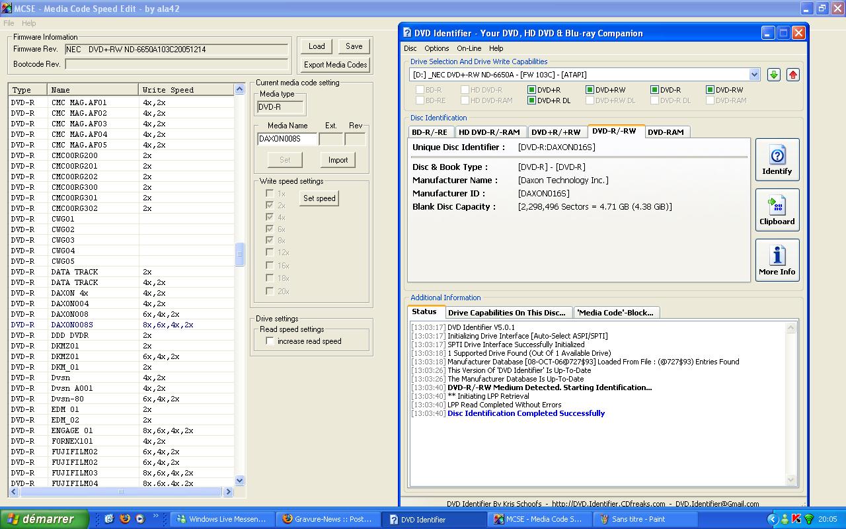The image size is (846, 529).
Task: Click the Media Name input field
Action: click(x=287, y=139)
